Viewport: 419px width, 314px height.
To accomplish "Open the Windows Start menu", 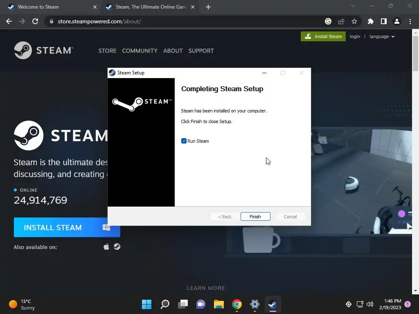I will 146,304.
